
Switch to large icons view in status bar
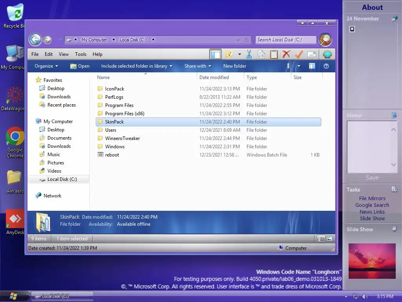(330, 239)
